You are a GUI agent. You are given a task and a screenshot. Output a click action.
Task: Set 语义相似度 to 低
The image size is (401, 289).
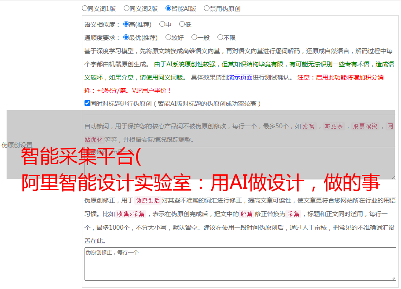(182, 25)
